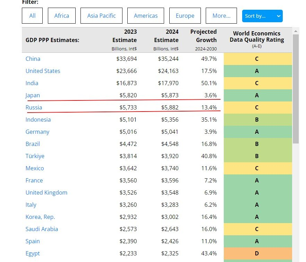
Task: Select United Kingdom's projected growth 6.9%
Action: (211, 193)
